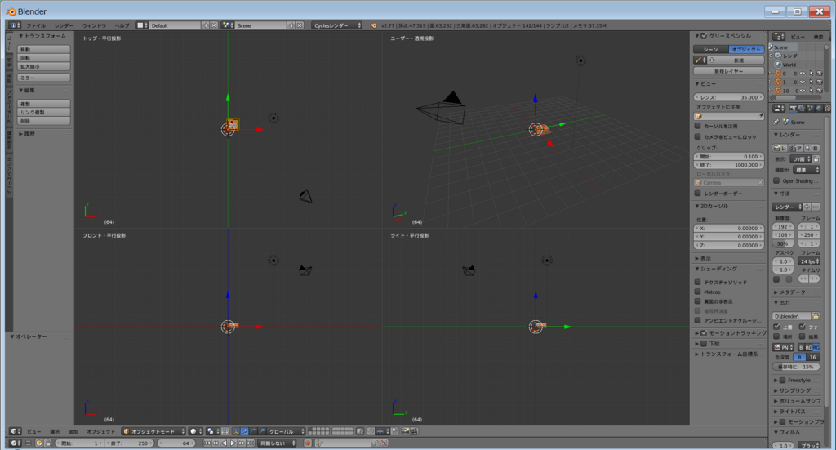Open the オブジェクトモード mode dropdown

tap(153, 431)
